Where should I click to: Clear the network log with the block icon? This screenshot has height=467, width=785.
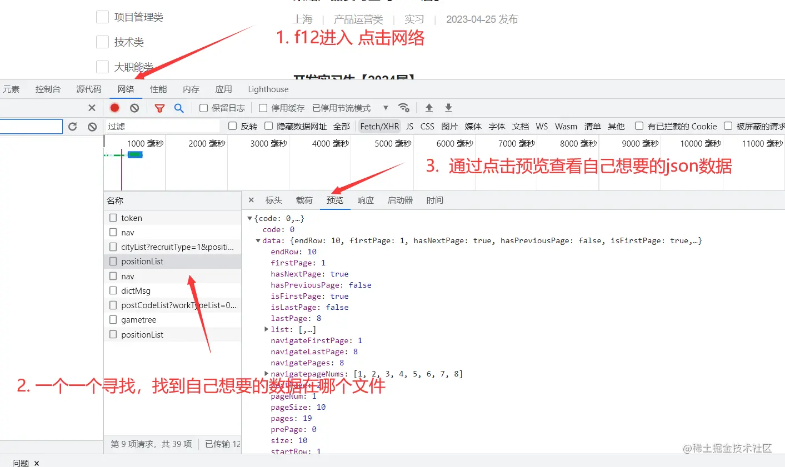(x=134, y=108)
